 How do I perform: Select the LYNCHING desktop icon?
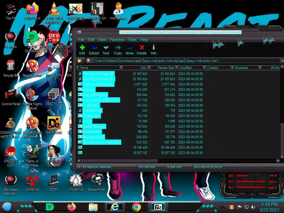[76, 183]
